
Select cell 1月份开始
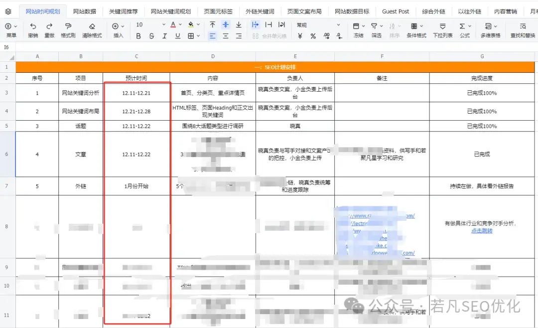click(136, 186)
